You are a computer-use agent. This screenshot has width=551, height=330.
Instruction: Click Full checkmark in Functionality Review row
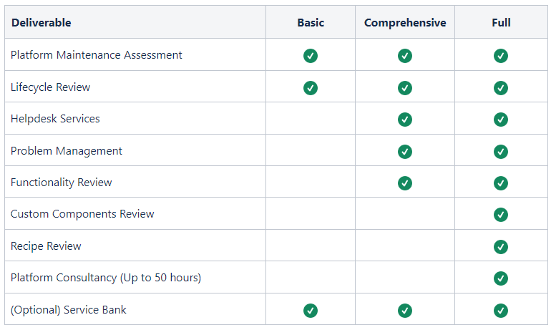(500, 183)
